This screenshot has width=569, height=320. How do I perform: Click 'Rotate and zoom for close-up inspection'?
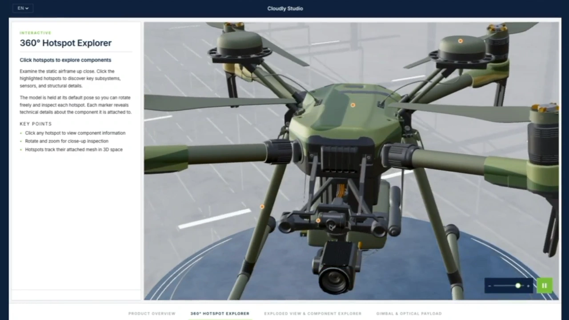tap(67, 141)
